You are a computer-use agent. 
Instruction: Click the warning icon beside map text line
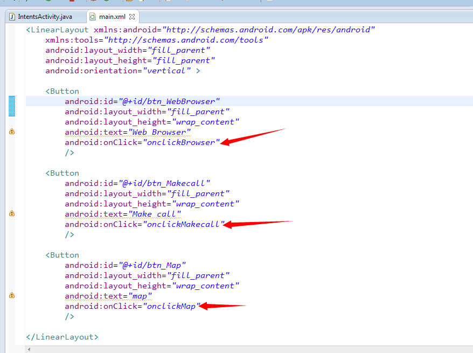[12, 295]
